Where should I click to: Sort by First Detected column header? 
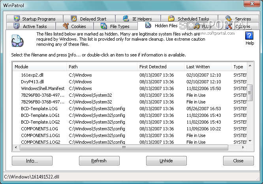coord(161,67)
